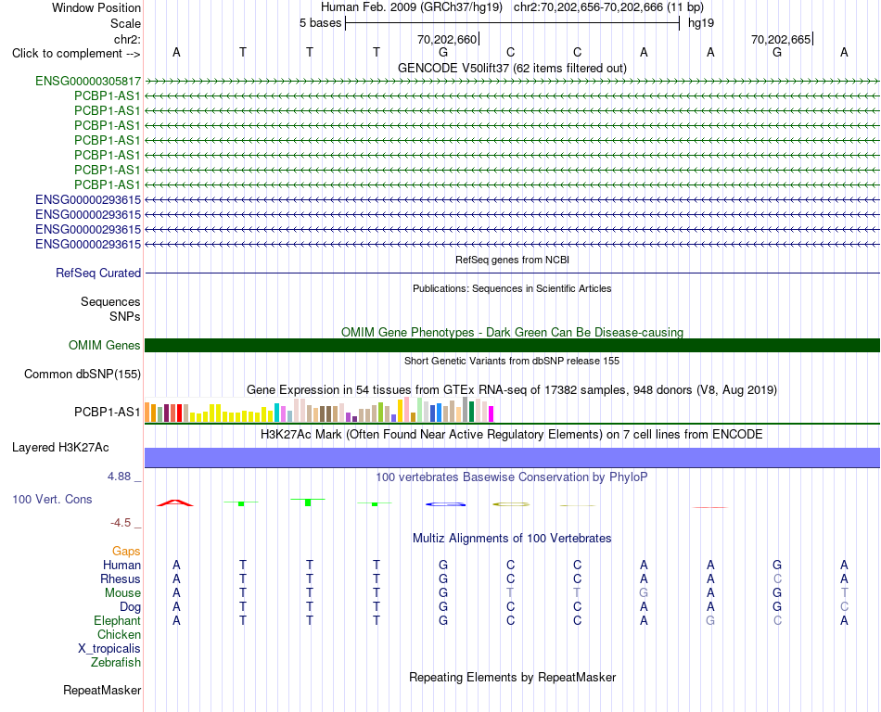This screenshot has height=712, width=881.
Task: Click the ENSG00000305817 transcript label
Action: [x=88, y=82]
